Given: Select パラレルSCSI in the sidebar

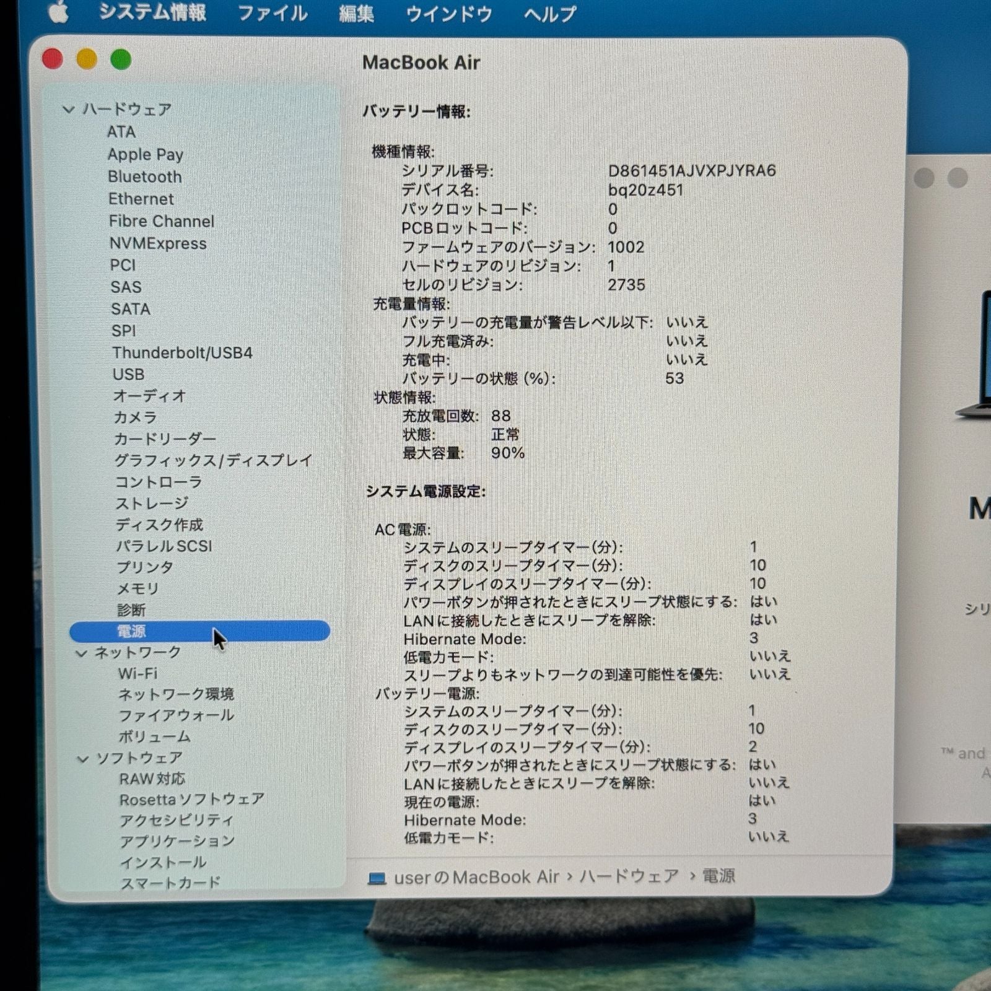Looking at the screenshot, I should (x=164, y=546).
